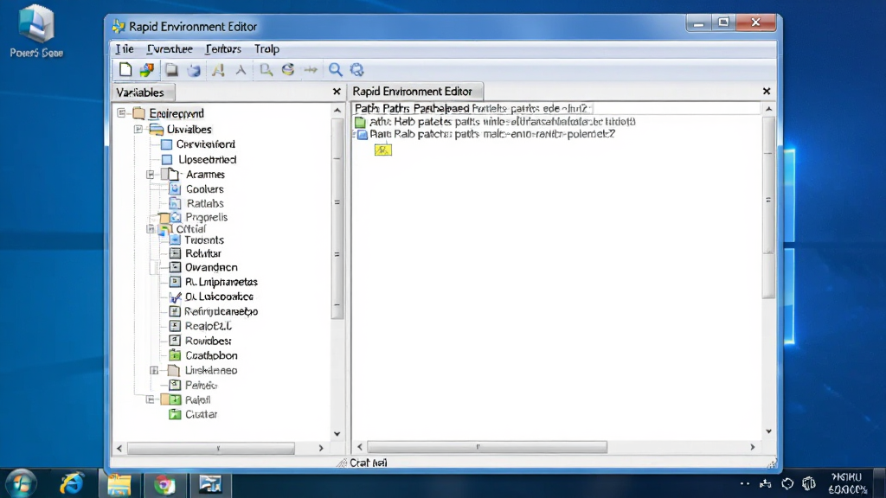Click the Variables panel scroll up arrow
Screen dimensions: 886x498
click(337, 110)
